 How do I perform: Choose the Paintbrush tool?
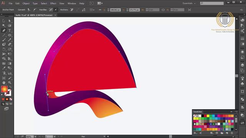4,40
